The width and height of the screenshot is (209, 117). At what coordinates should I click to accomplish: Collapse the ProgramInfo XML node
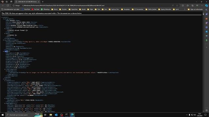[3, 19]
